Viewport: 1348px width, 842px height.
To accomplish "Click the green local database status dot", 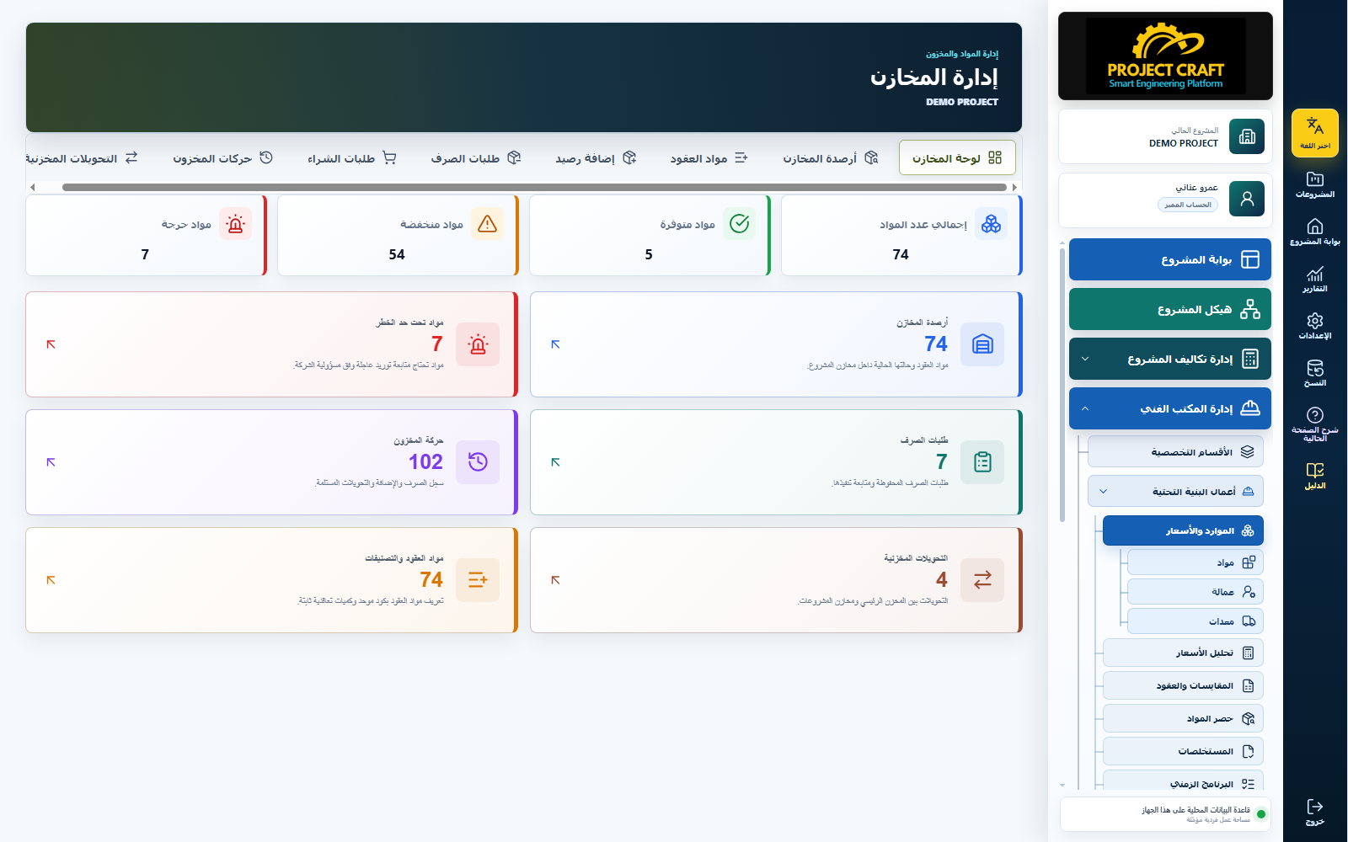I will coord(1261,814).
